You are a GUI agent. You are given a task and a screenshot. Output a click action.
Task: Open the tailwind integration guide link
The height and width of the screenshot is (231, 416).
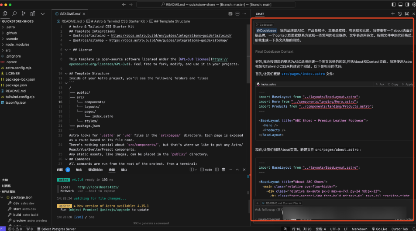[171, 35]
